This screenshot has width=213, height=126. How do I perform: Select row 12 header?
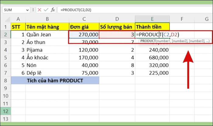pyautogui.click(x=5, y=111)
